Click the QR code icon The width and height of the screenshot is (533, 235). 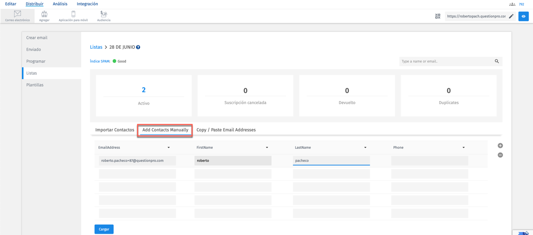[438, 16]
